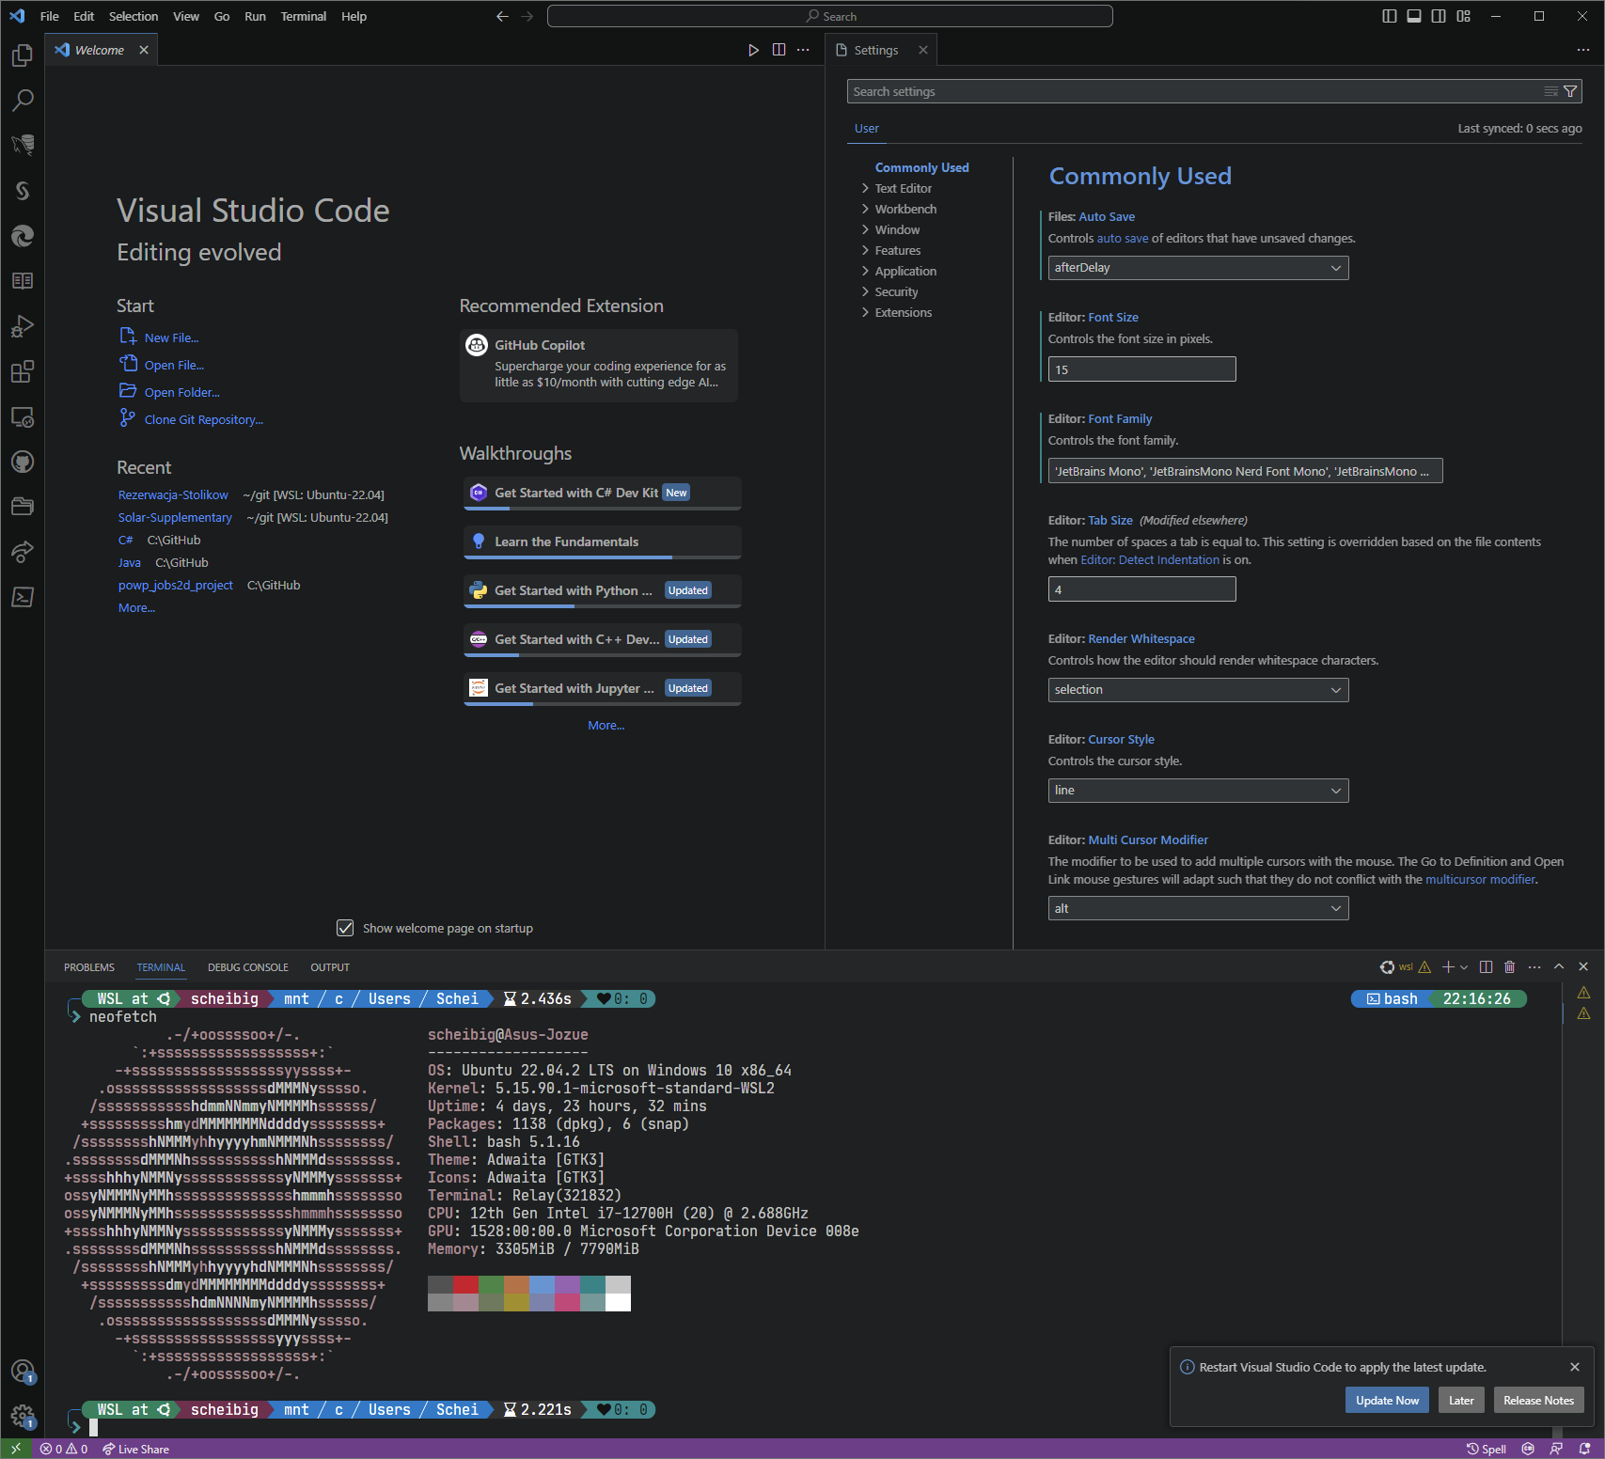
Task: Switch to DEBUG CONSOLE panel tab
Action: [248, 967]
